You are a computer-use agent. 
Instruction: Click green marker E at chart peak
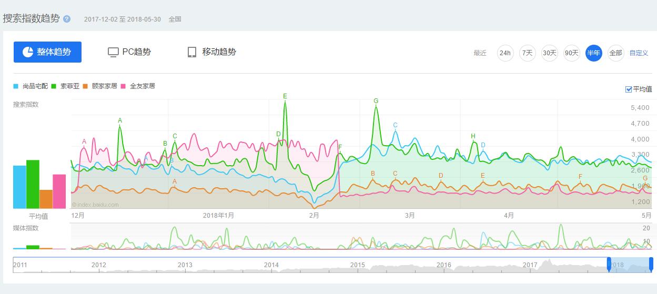(285, 96)
